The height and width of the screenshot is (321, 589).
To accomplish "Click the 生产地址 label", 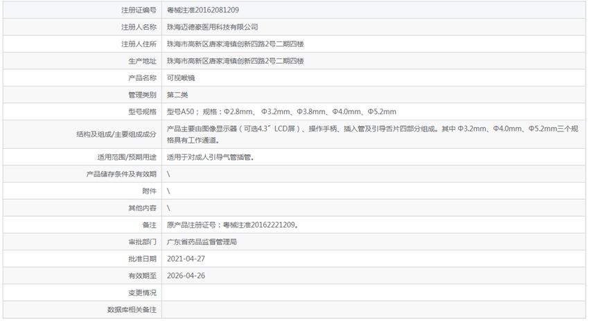I will (x=142, y=61).
